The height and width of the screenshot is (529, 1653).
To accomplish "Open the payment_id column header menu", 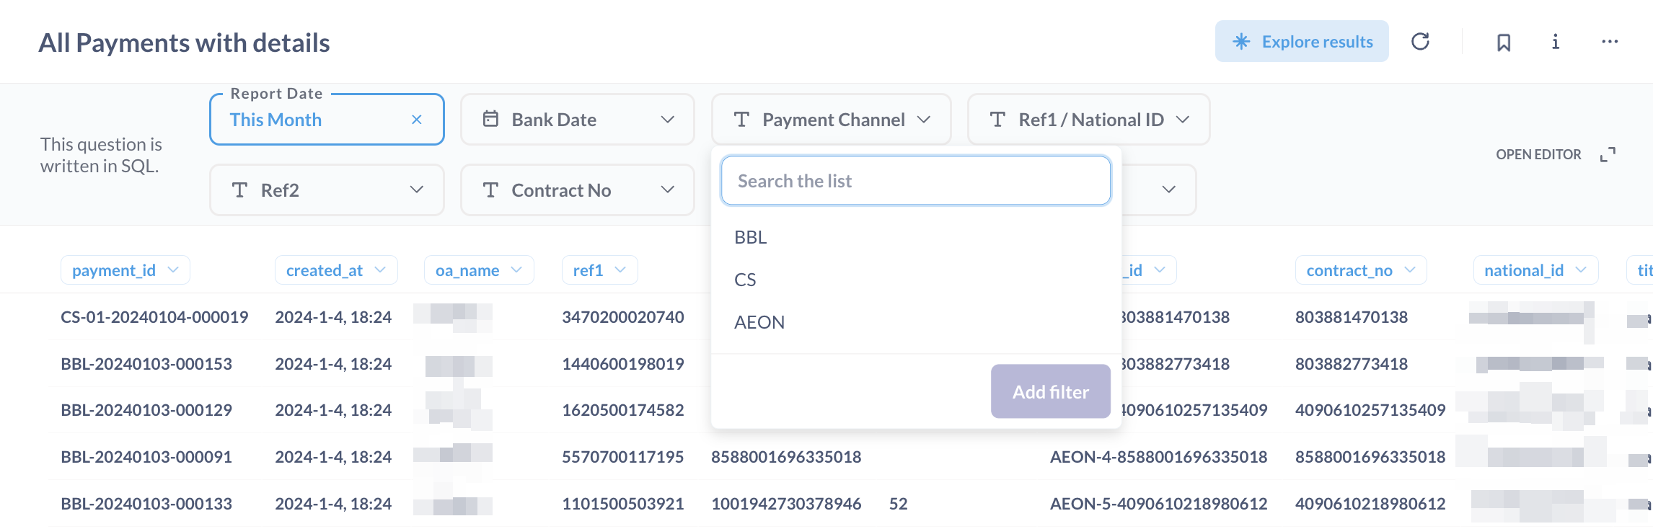I will pos(125,270).
